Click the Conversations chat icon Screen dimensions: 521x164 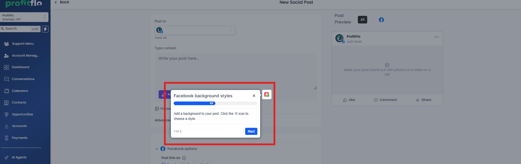7,79
